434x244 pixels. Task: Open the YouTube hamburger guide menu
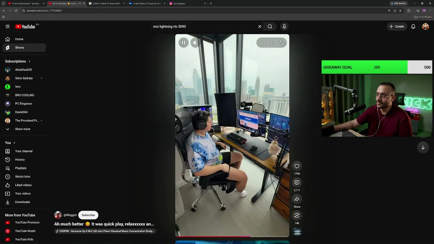[x=7, y=26]
